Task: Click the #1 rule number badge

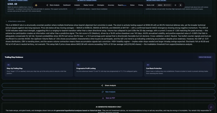Action: click(9, 65)
